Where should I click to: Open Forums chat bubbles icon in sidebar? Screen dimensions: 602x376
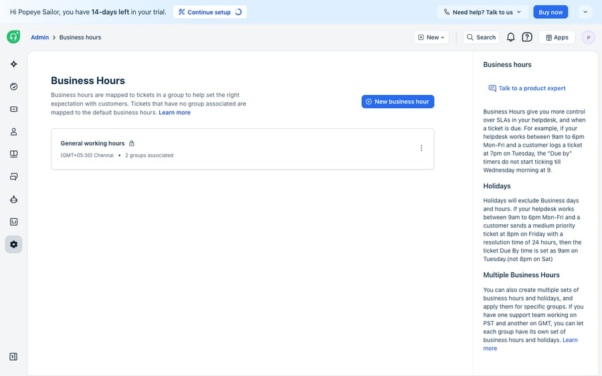pyautogui.click(x=14, y=177)
